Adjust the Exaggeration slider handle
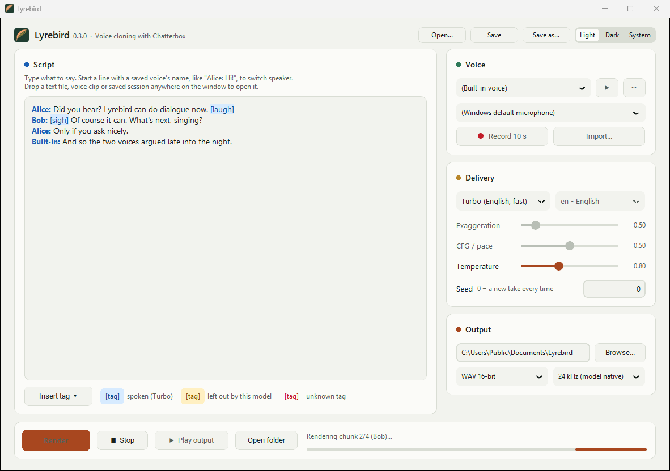The image size is (670, 471). pos(536,225)
